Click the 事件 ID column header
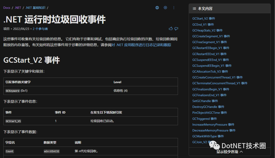Image resolution: width=275 pixels, height=158 pixels. 60,112
